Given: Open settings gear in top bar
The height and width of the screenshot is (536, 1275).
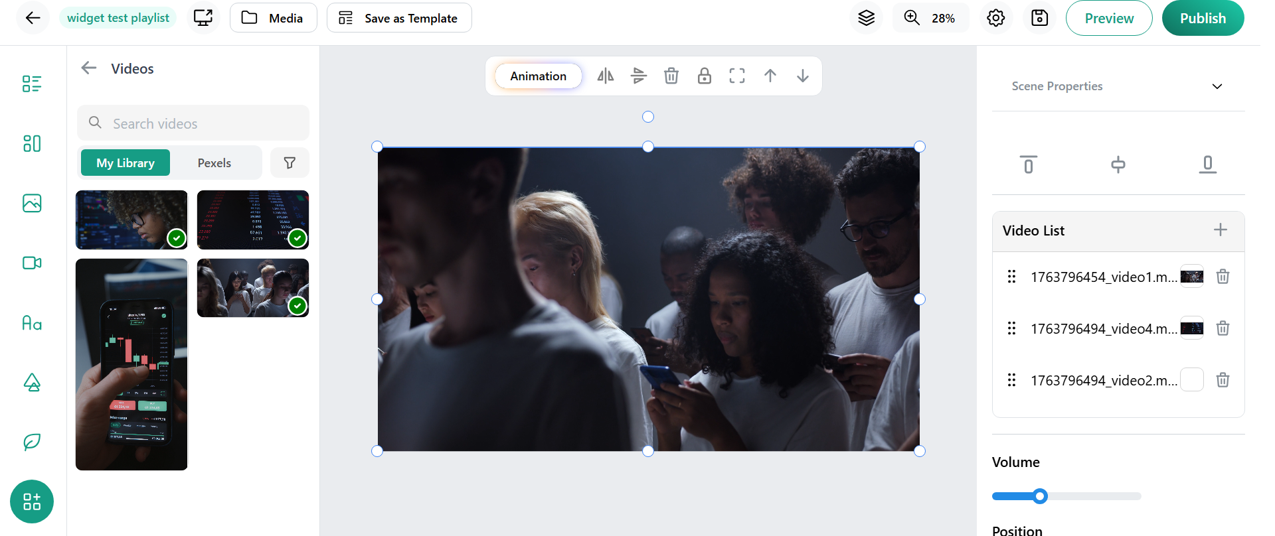Looking at the screenshot, I should [995, 18].
